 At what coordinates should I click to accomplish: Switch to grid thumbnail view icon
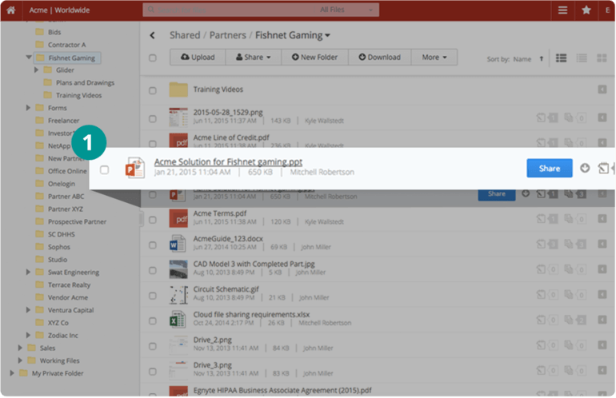(602, 58)
